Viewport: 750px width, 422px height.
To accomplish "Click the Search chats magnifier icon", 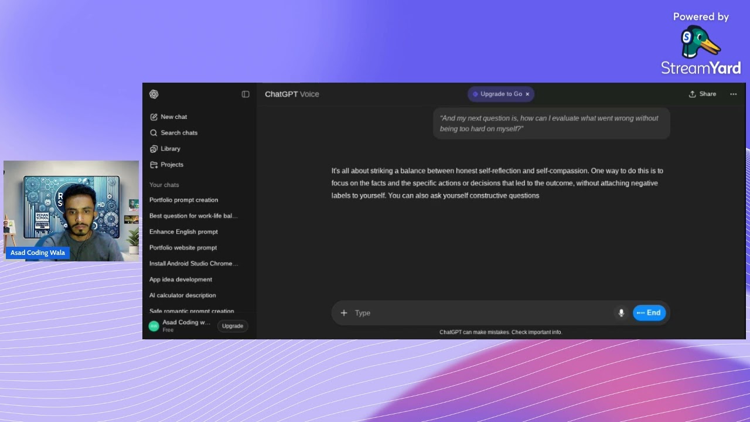I will click(154, 132).
